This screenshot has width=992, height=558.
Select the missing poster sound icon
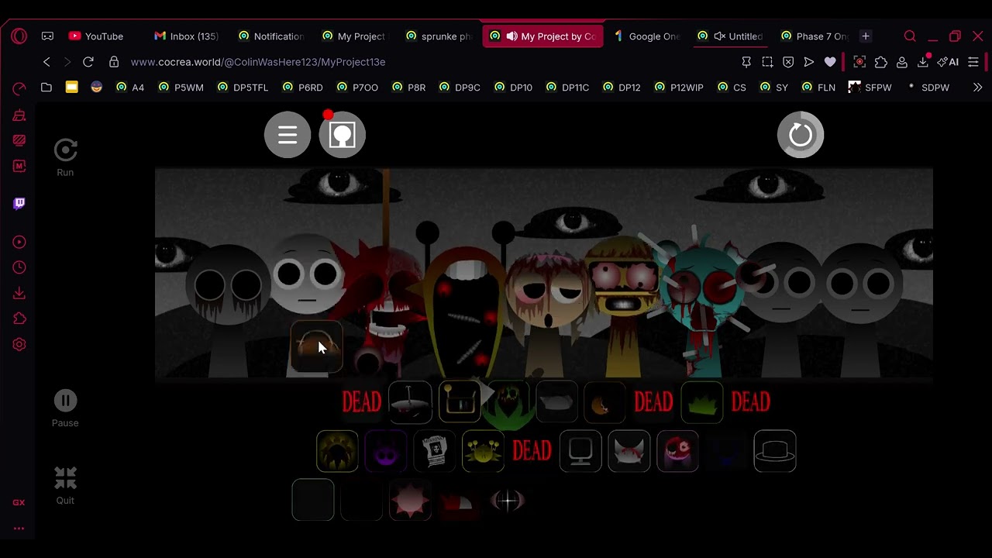(434, 451)
